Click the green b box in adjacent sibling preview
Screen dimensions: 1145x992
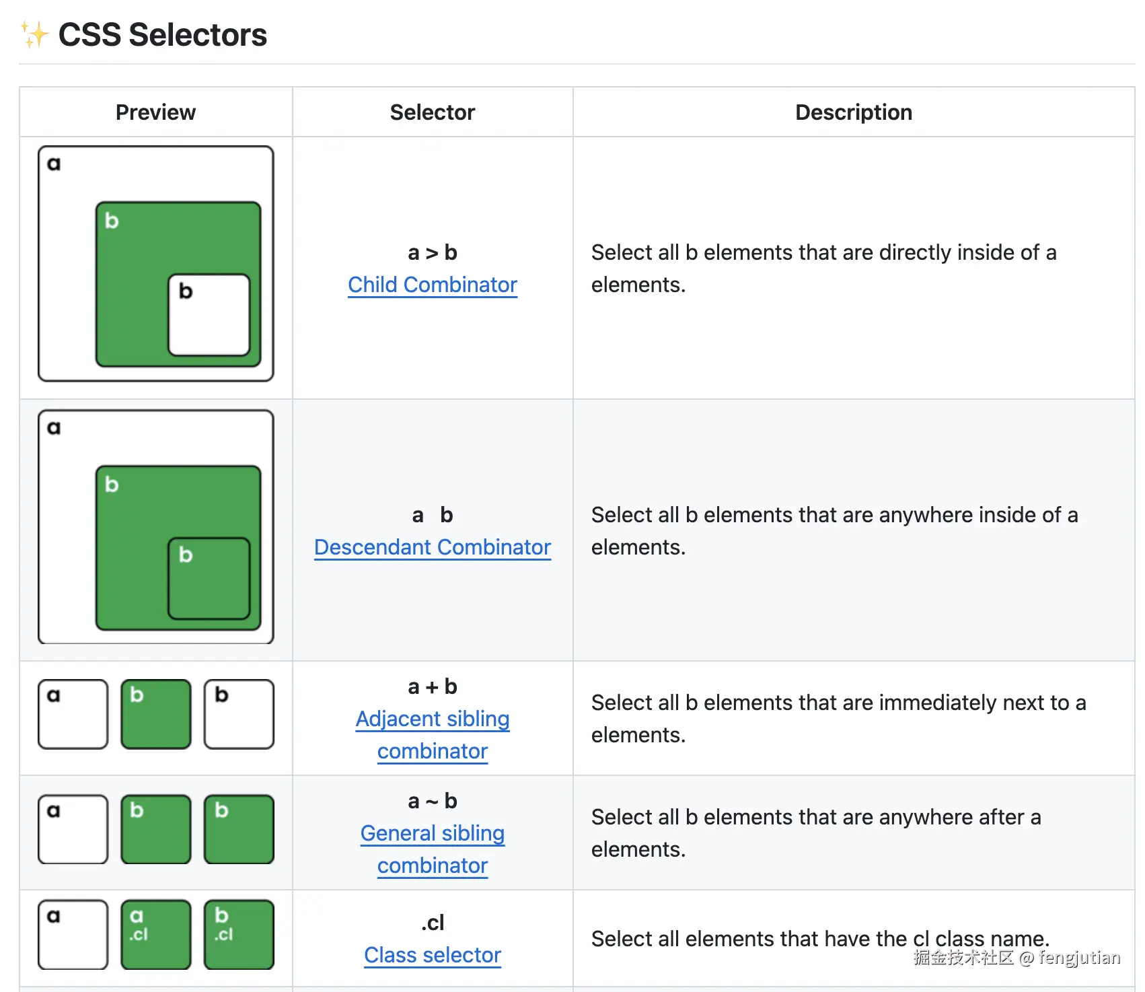[156, 714]
